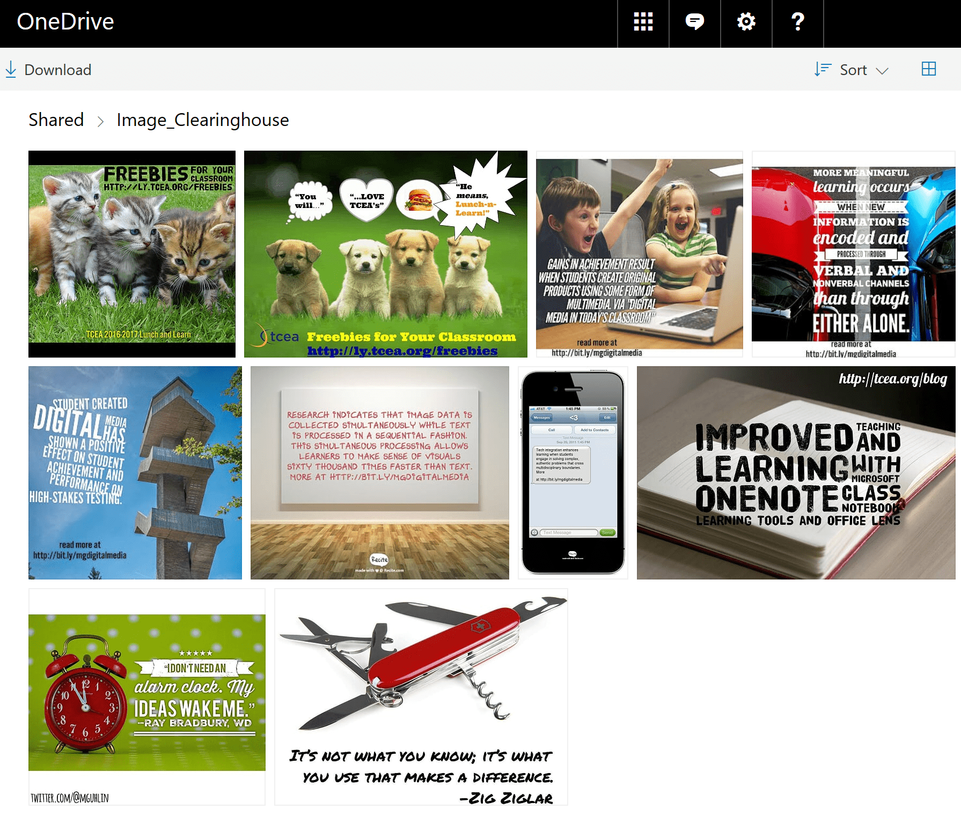Click the OneDrive logo text
This screenshot has width=961, height=817.
(65, 21)
